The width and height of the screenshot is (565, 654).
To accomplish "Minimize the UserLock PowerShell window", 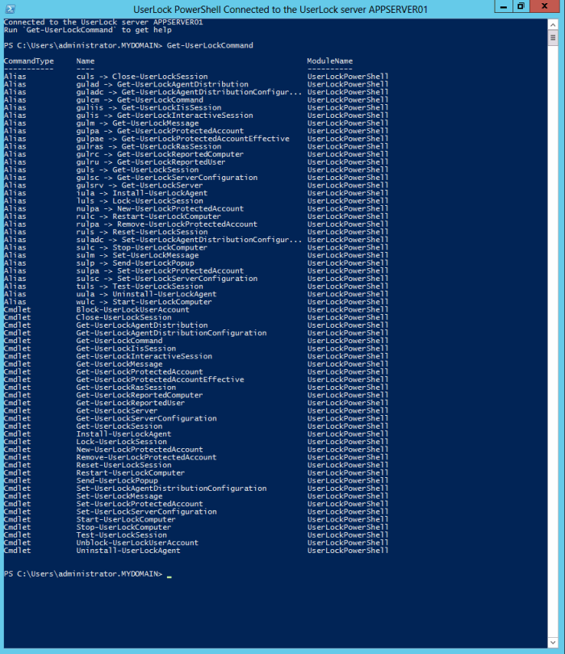I will 504,6.
